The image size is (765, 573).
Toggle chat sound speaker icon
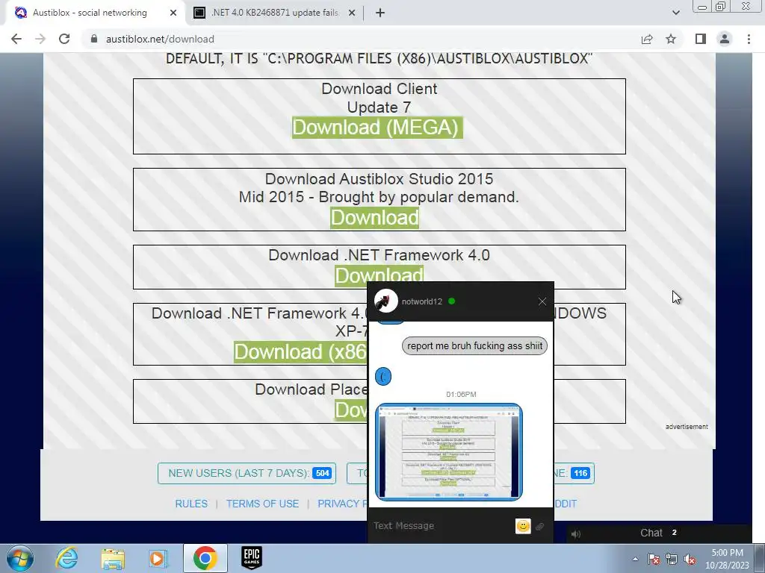[x=576, y=534]
